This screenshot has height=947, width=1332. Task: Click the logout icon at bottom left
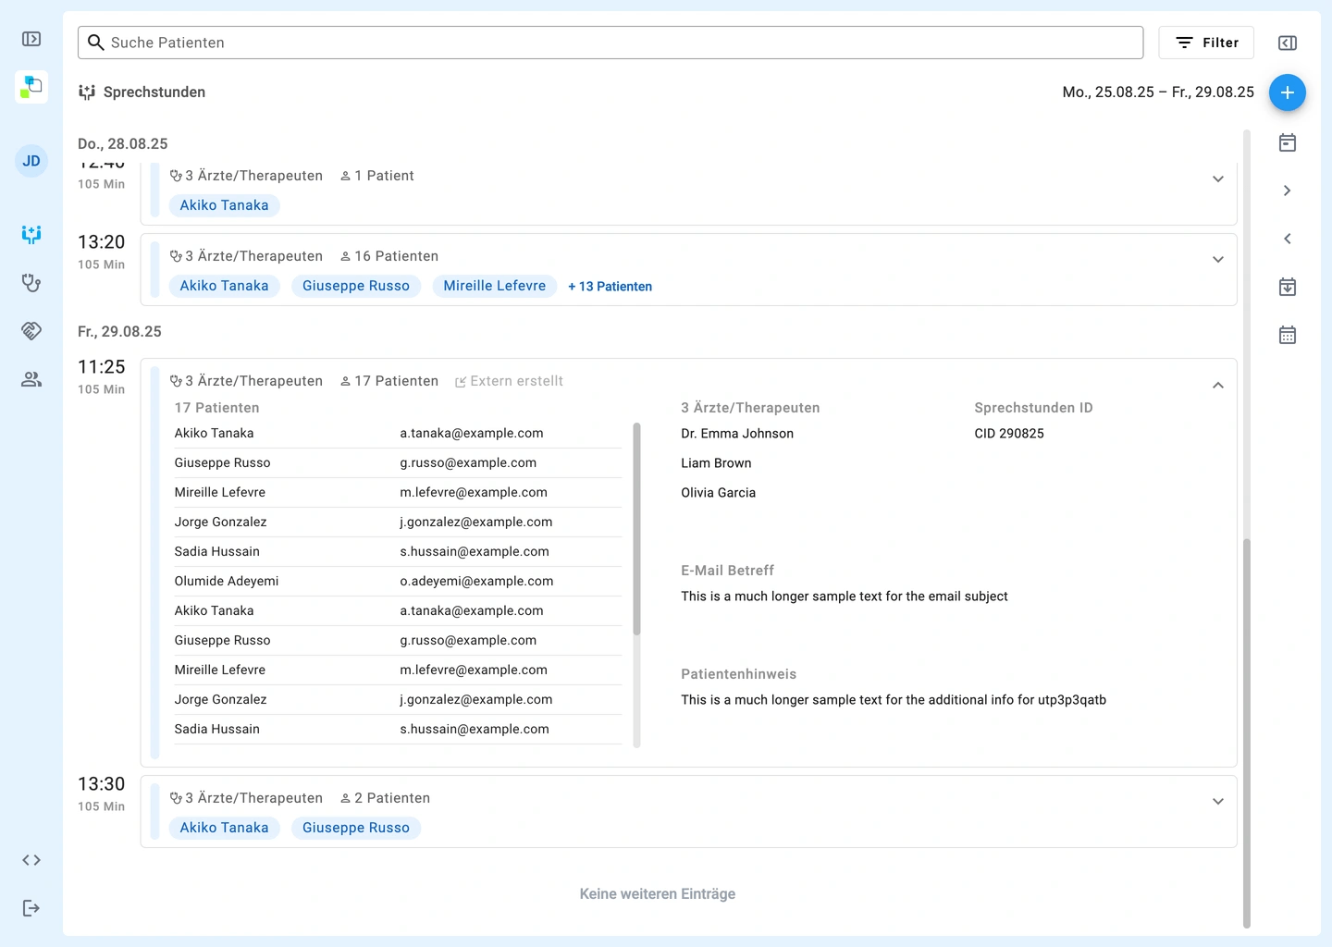pyautogui.click(x=31, y=908)
